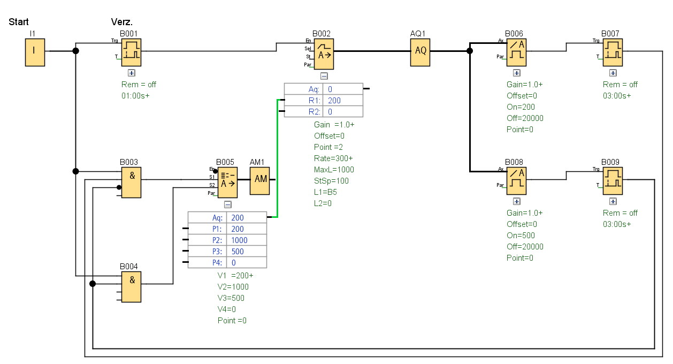
Task: Click the green wire connecting B005 to B002
Action: coord(277,161)
